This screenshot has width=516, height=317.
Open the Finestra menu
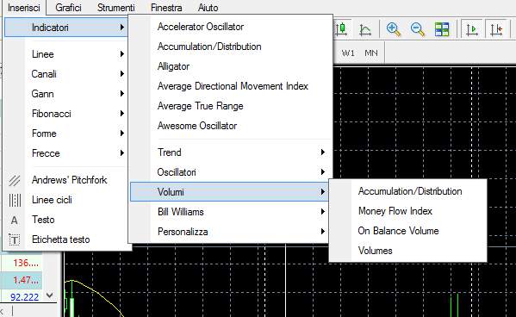pos(166,8)
